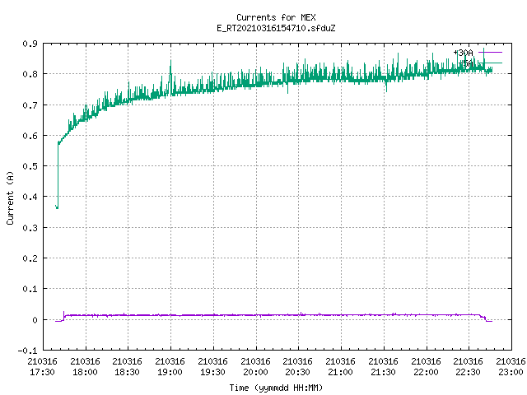Viewport: 527px width, 395px height.
Task: Click the y-axis label 'Current (A)'
Action: tap(10, 197)
